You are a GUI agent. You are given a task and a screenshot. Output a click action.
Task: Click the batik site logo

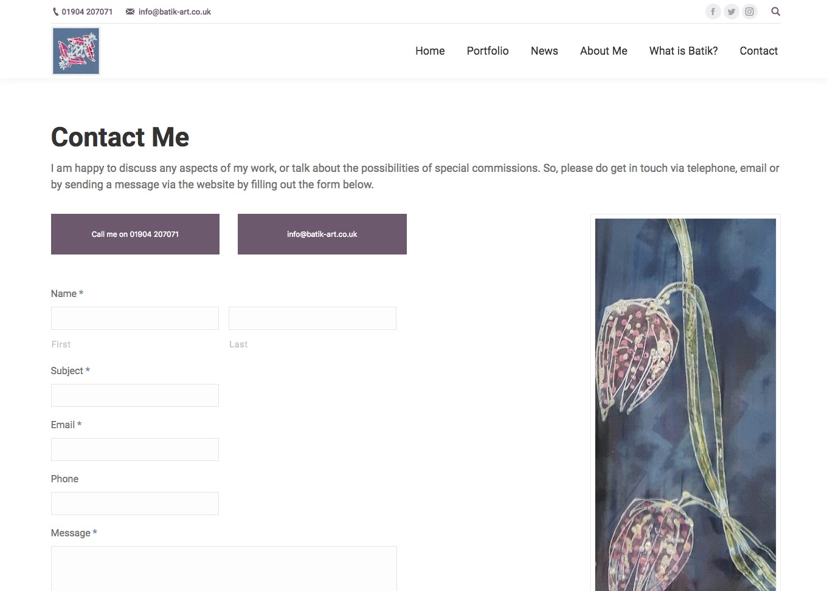click(x=76, y=51)
